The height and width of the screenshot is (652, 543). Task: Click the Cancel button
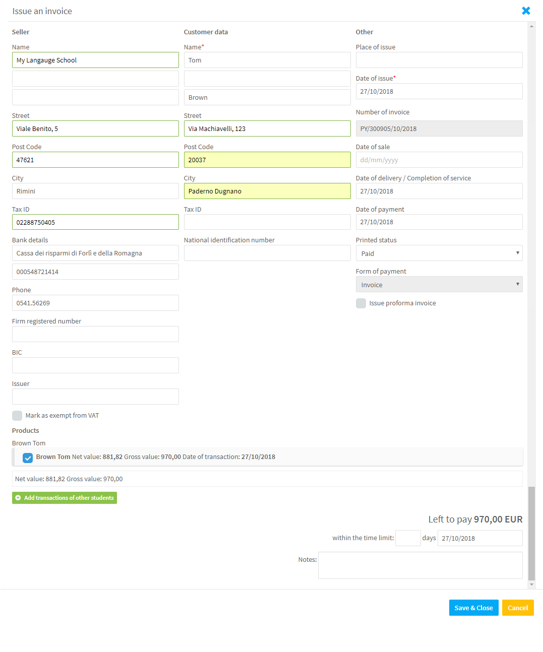pyautogui.click(x=518, y=608)
